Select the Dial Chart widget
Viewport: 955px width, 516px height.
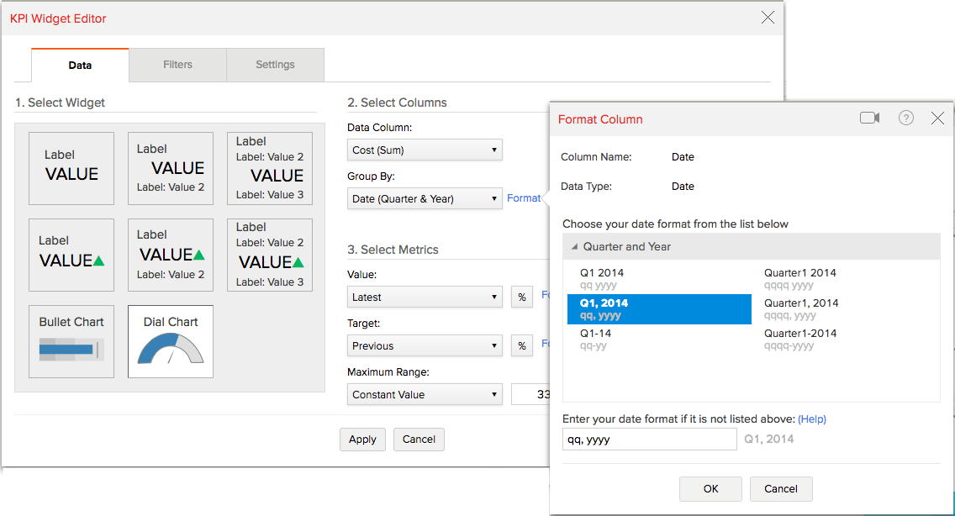[x=171, y=341]
